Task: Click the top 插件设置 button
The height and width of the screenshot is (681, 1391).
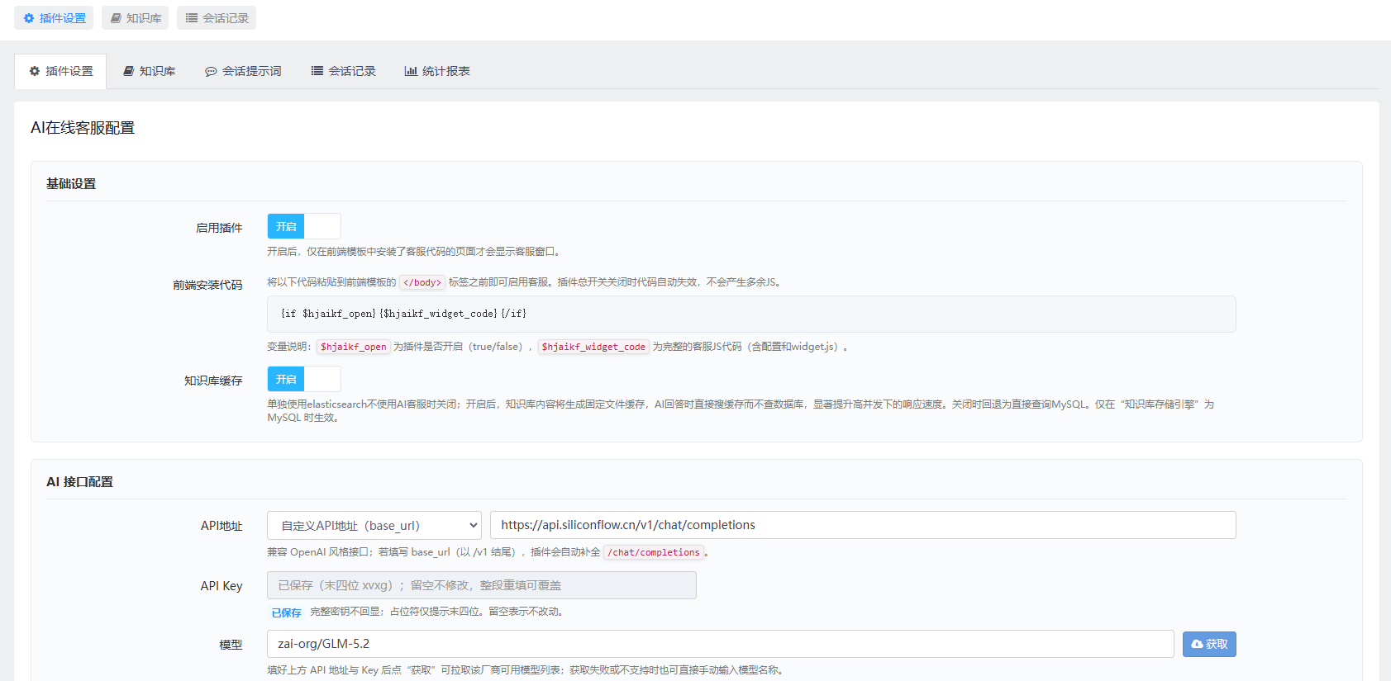Action: click(x=54, y=18)
